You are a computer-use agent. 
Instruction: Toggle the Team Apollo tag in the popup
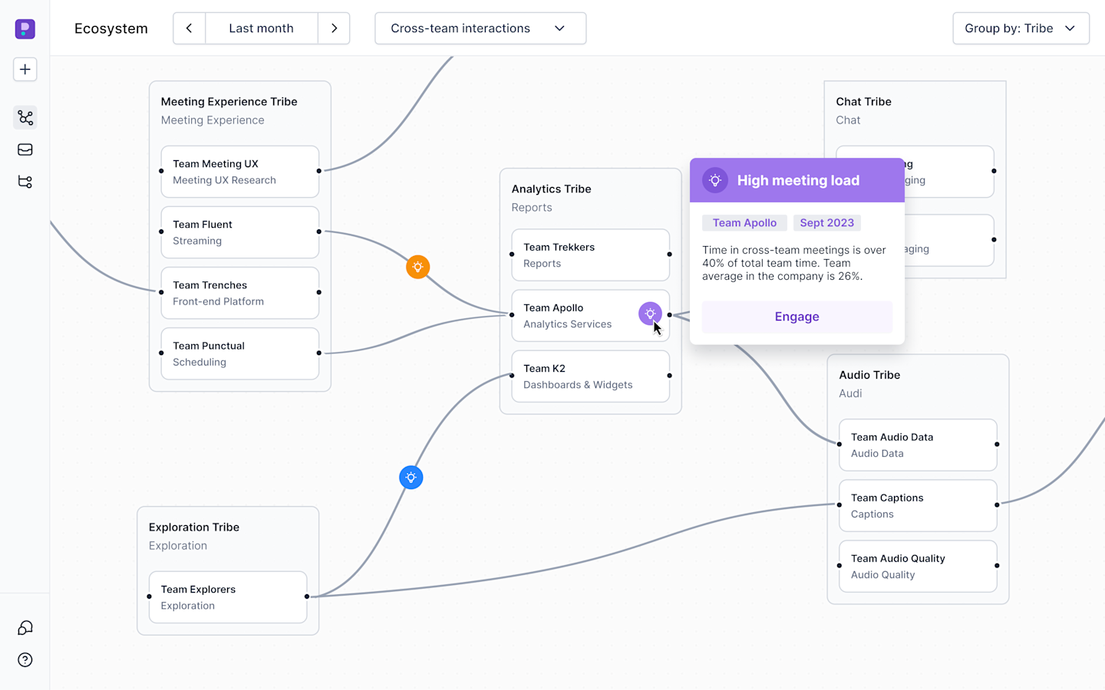pos(744,222)
